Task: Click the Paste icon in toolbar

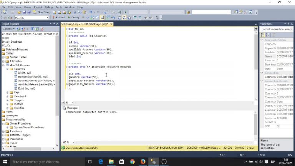Action: coord(85,12)
